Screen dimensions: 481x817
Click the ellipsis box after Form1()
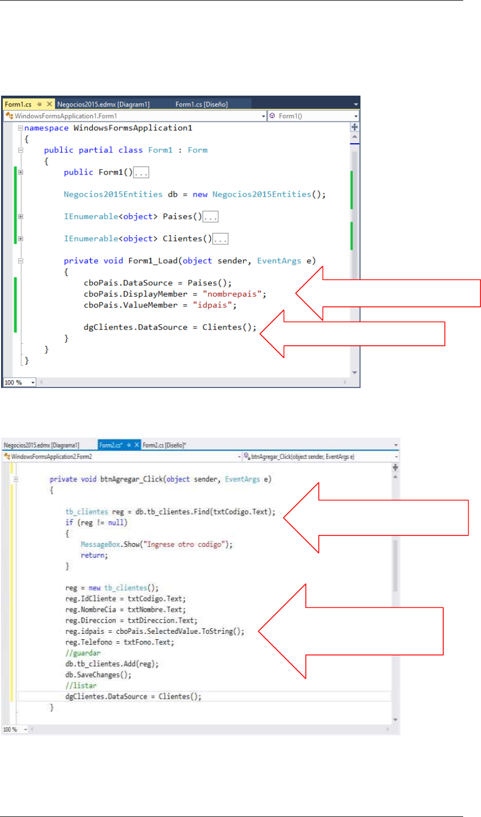(x=141, y=173)
